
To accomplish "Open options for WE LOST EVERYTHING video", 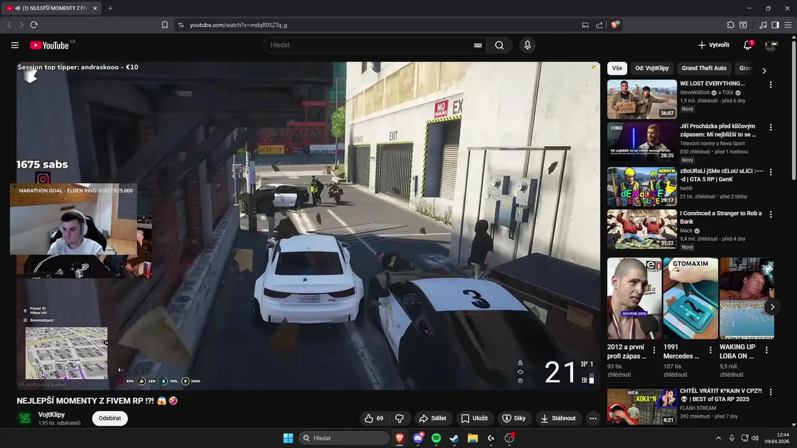I will click(x=771, y=85).
